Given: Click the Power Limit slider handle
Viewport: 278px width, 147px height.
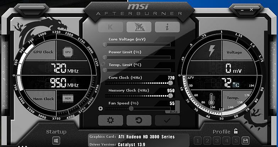Looking at the screenshot, I should 105,58.
